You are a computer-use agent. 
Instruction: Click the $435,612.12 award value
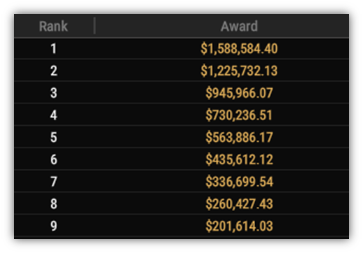pyautogui.click(x=239, y=159)
